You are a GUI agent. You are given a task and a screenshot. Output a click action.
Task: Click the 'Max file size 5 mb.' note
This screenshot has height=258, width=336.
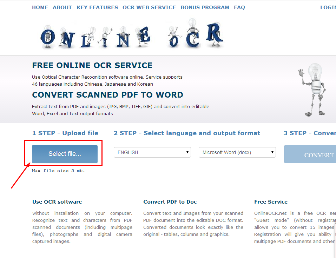[x=58, y=171]
